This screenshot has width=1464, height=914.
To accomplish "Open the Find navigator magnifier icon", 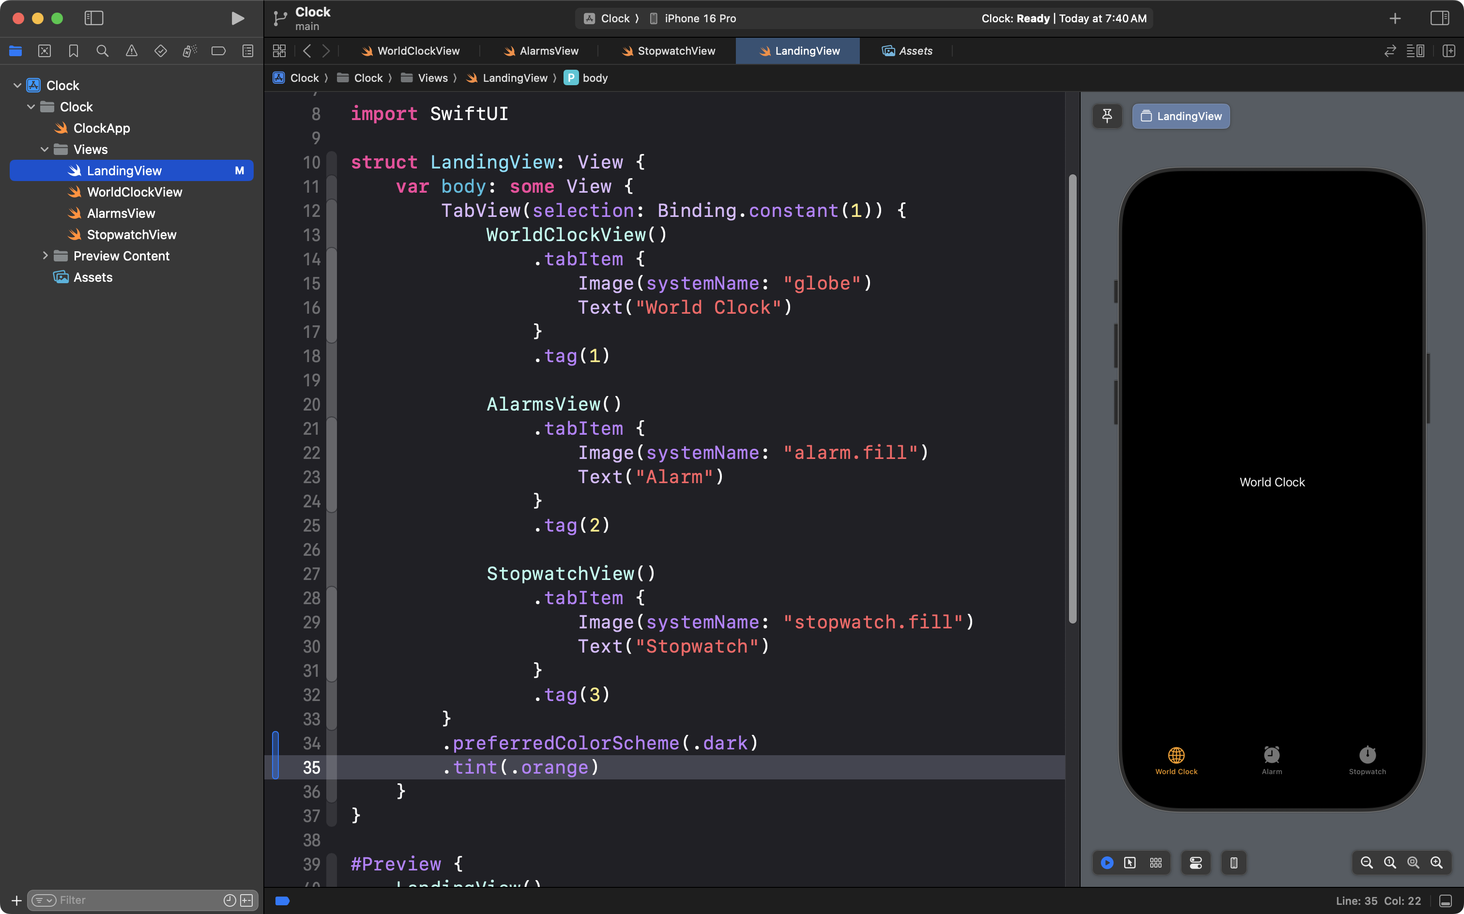I will click(102, 51).
